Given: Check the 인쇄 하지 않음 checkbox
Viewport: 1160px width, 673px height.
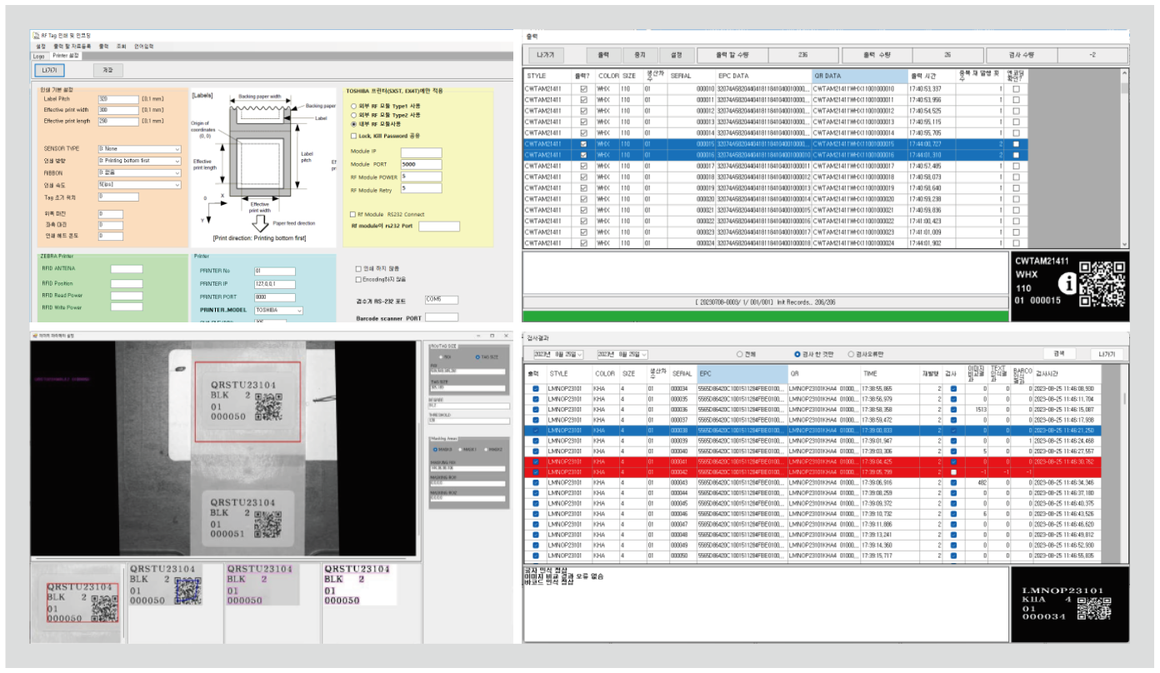Looking at the screenshot, I should coord(358,269).
